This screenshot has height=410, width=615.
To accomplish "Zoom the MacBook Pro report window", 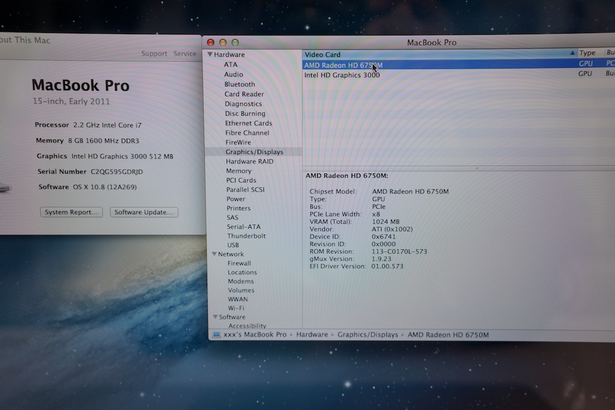I will (235, 43).
